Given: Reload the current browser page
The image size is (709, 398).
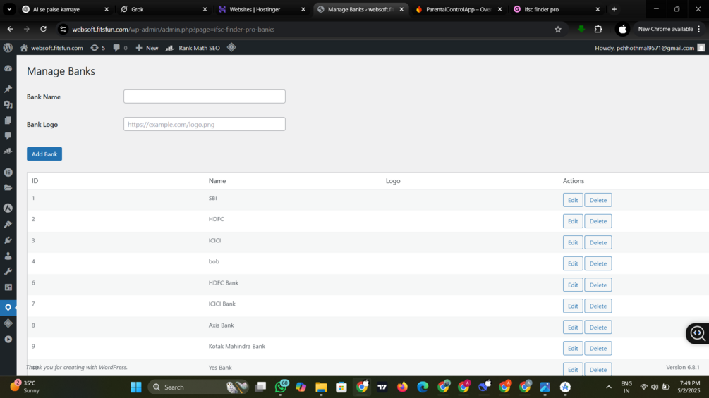Looking at the screenshot, I should pos(44,30).
